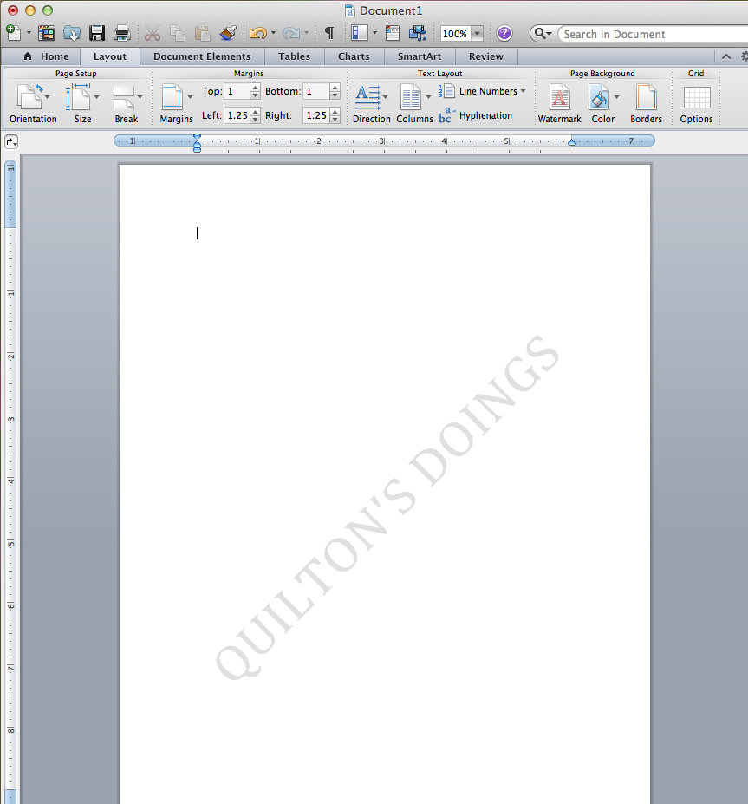Viewport: 748px width, 804px height.
Task: Select the Format Painter brush icon
Action: pyautogui.click(x=227, y=33)
